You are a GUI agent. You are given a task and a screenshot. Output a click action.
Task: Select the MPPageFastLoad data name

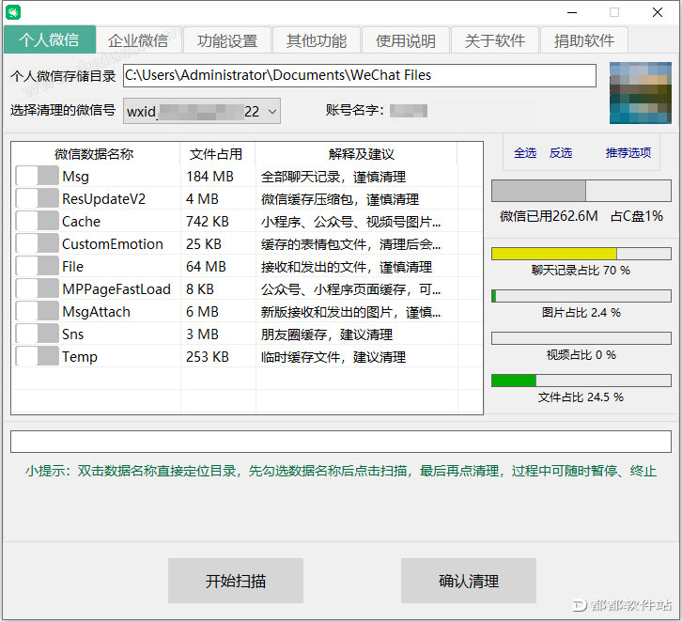click(x=116, y=289)
